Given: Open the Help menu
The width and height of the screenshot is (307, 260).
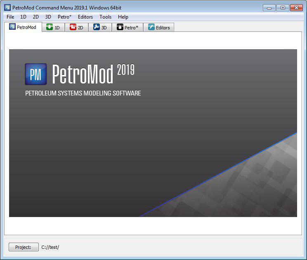Looking at the screenshot, I should [123, 17].
